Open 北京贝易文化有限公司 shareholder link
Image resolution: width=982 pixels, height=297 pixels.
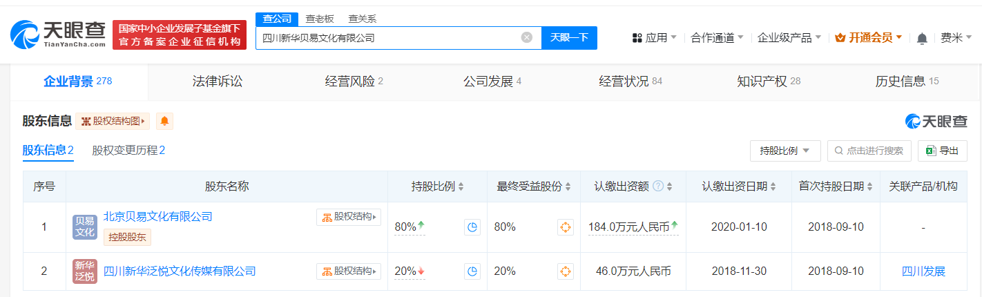157,217
